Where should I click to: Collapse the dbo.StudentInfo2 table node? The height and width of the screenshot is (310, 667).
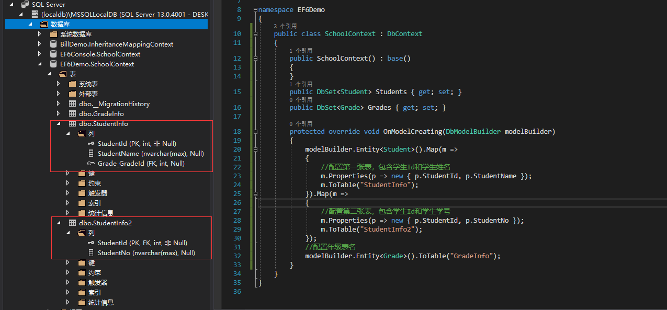tap(59, 223)
